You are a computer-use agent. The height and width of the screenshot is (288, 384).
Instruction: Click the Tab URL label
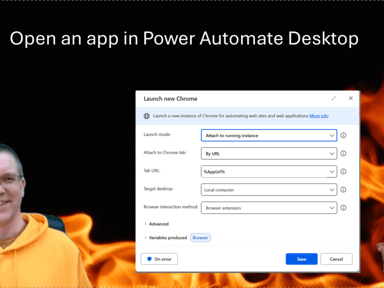(152, 171)
